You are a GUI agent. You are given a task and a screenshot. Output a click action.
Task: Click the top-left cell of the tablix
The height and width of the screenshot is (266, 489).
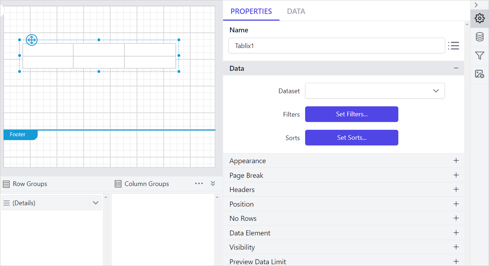[48, 50]
